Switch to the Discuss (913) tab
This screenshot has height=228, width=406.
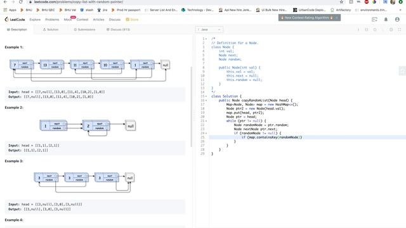click(x=119, y=30)
